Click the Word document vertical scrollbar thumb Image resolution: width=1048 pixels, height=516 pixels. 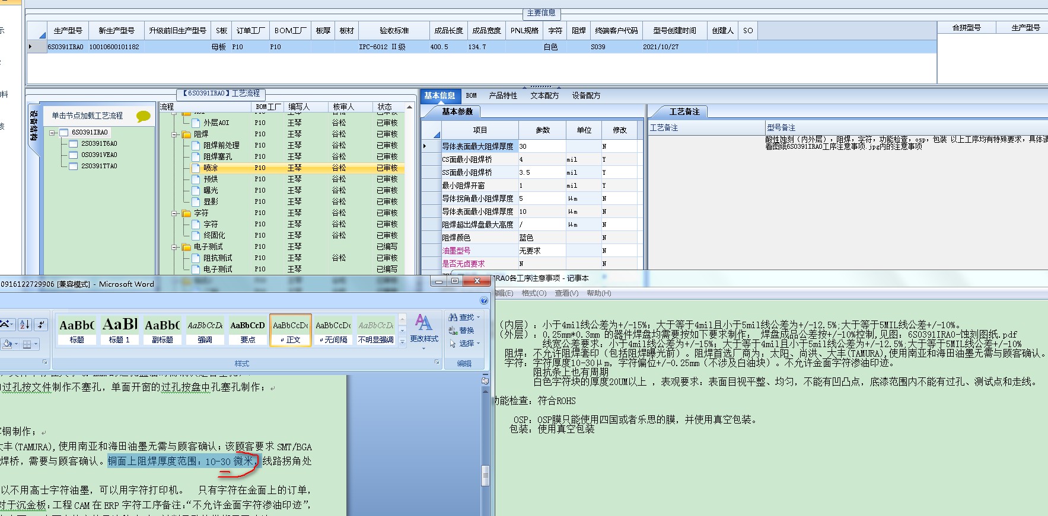pyautogui.click(x=485, y=475)
